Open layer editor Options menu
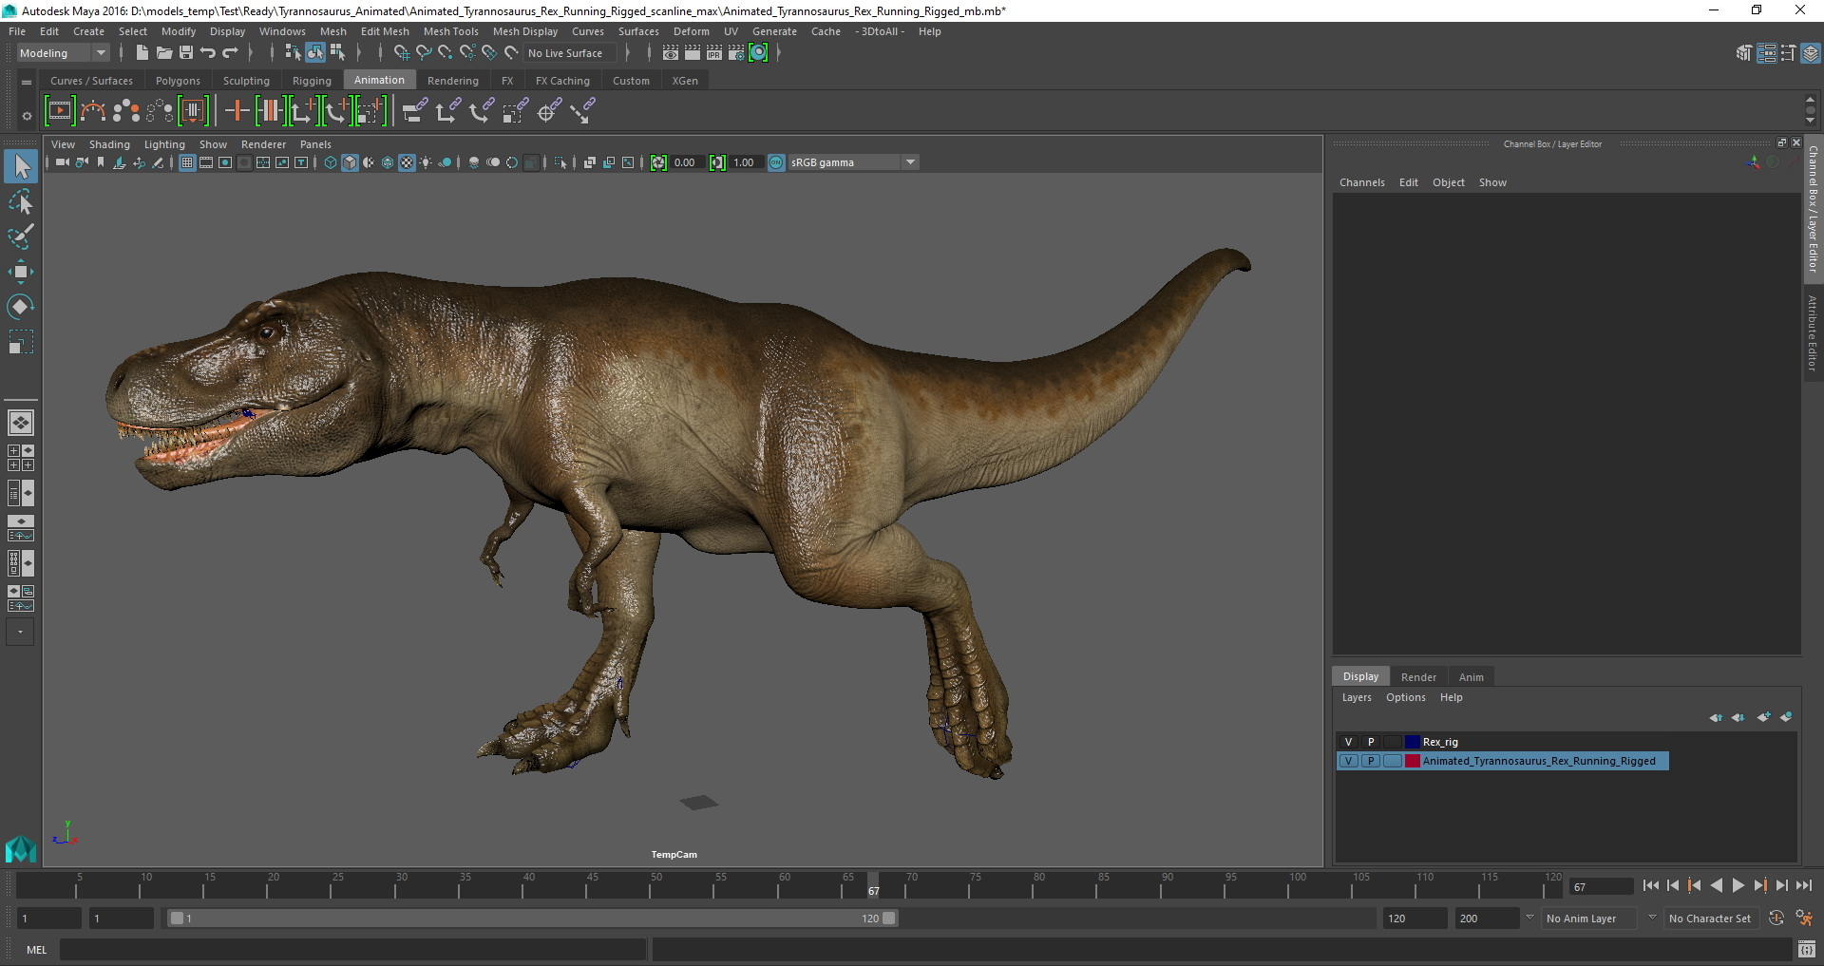The image size is (1824, 966). coord(1405,697)
